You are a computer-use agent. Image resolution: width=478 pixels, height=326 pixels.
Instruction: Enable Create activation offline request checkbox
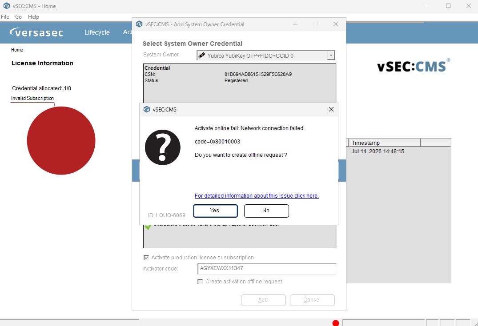coord(200,282)
